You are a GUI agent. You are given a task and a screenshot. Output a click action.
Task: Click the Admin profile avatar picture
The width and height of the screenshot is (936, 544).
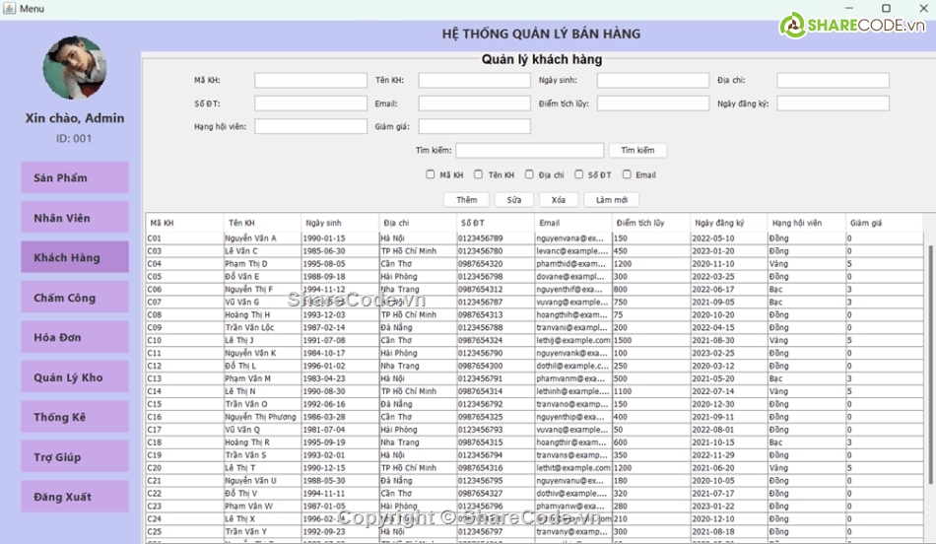pos(74,68)
